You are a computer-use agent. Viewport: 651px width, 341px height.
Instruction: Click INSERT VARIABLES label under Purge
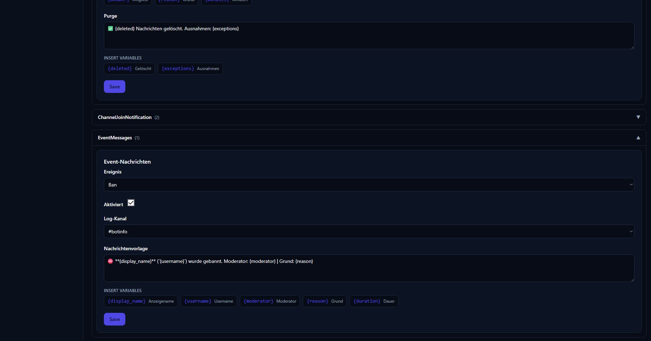coord(123,58)
